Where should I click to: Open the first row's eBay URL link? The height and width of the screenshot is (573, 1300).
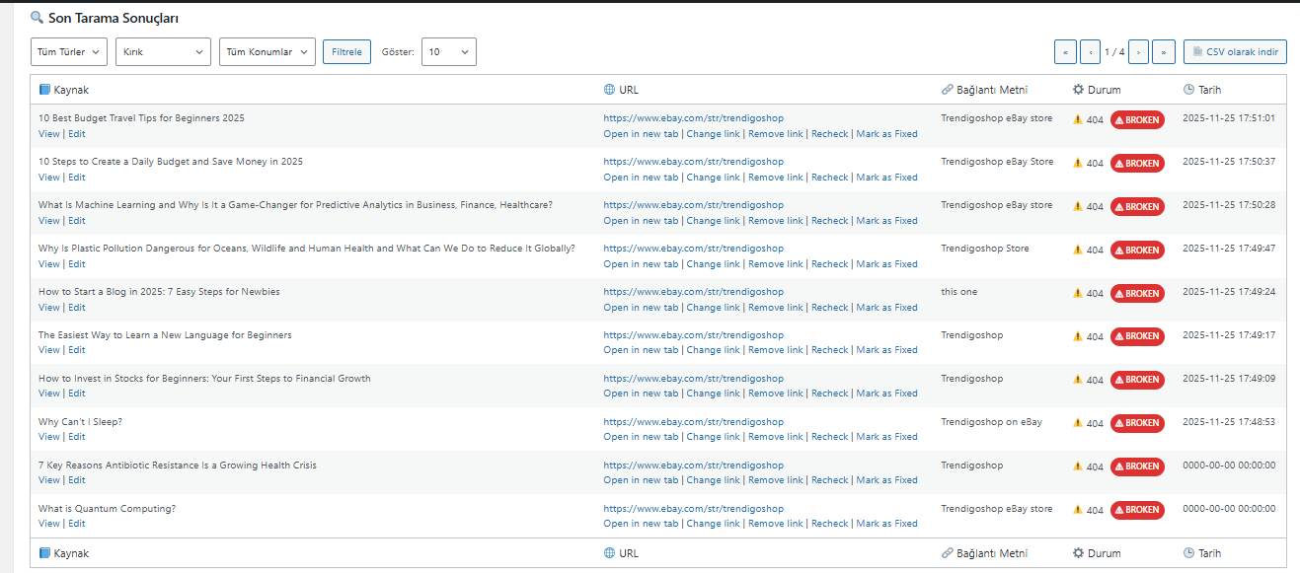click(x=693, y=118)
